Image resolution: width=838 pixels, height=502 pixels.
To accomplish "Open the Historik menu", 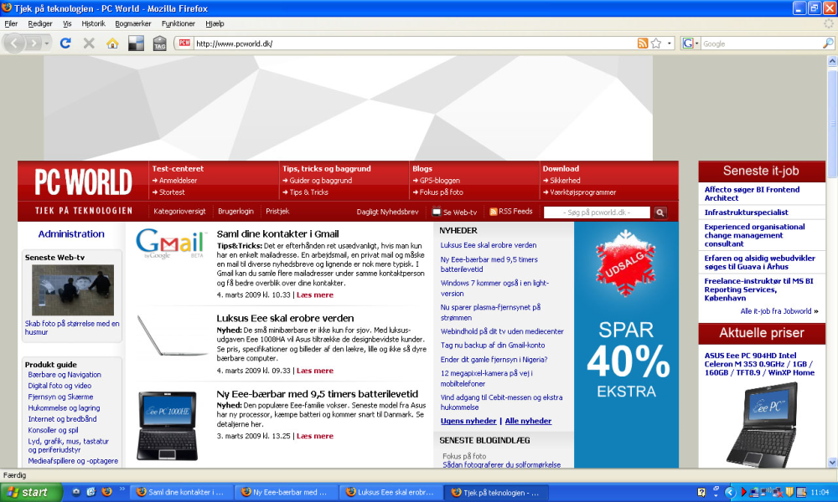I will 94,23.
